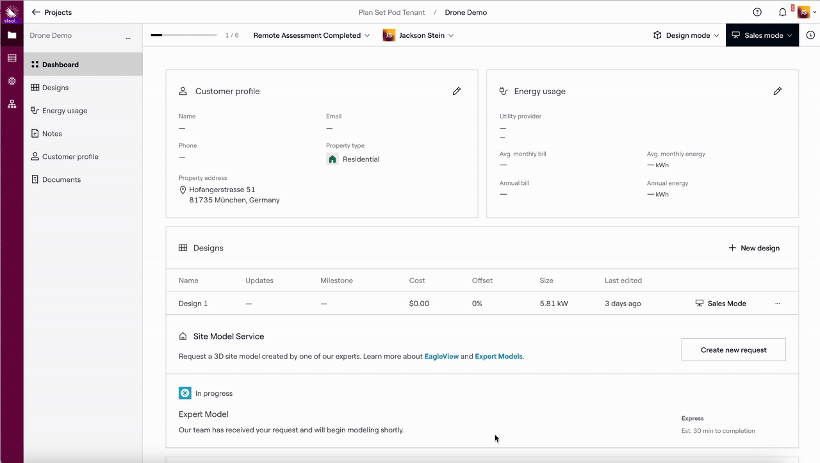820x463 pixels.
Task: Go to Documents in sidebar
Action: coord(61,180)
